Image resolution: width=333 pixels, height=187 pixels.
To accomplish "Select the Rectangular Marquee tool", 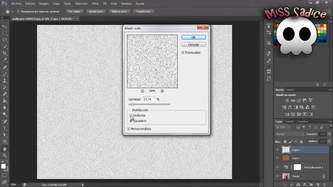I will click(5, 33).
